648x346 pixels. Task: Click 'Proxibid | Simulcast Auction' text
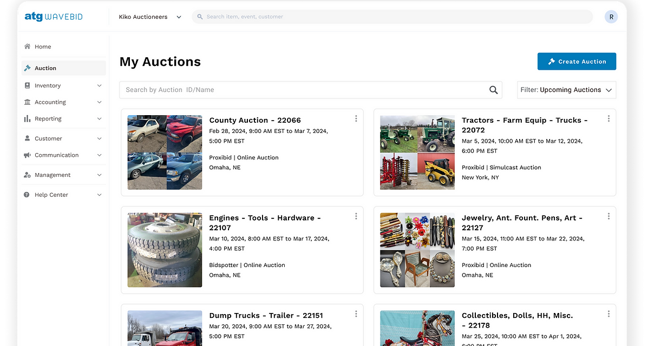point(501,167)
